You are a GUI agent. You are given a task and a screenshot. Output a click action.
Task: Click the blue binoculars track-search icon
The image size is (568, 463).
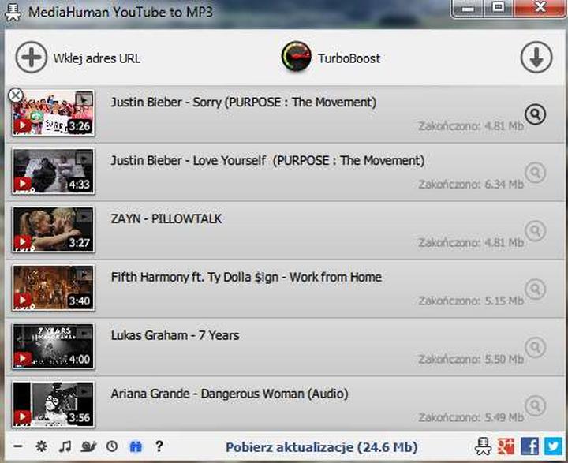135,446
